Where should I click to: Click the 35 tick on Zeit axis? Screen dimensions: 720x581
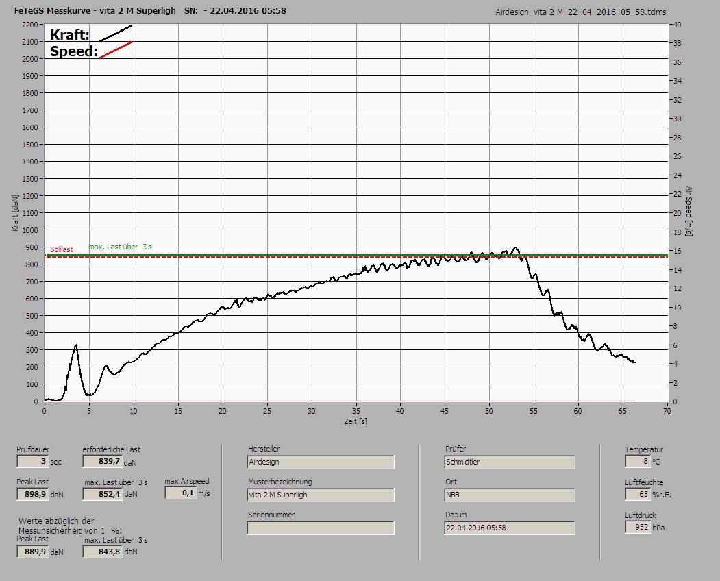tap(356, 411)
